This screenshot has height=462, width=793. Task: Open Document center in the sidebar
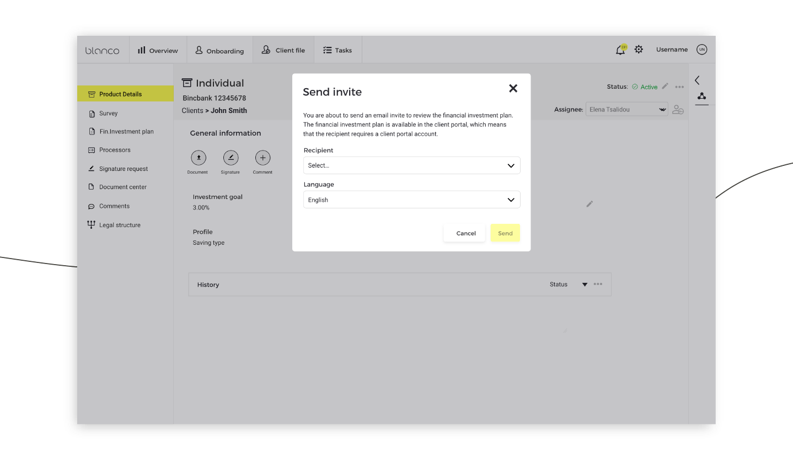(122, 187)
